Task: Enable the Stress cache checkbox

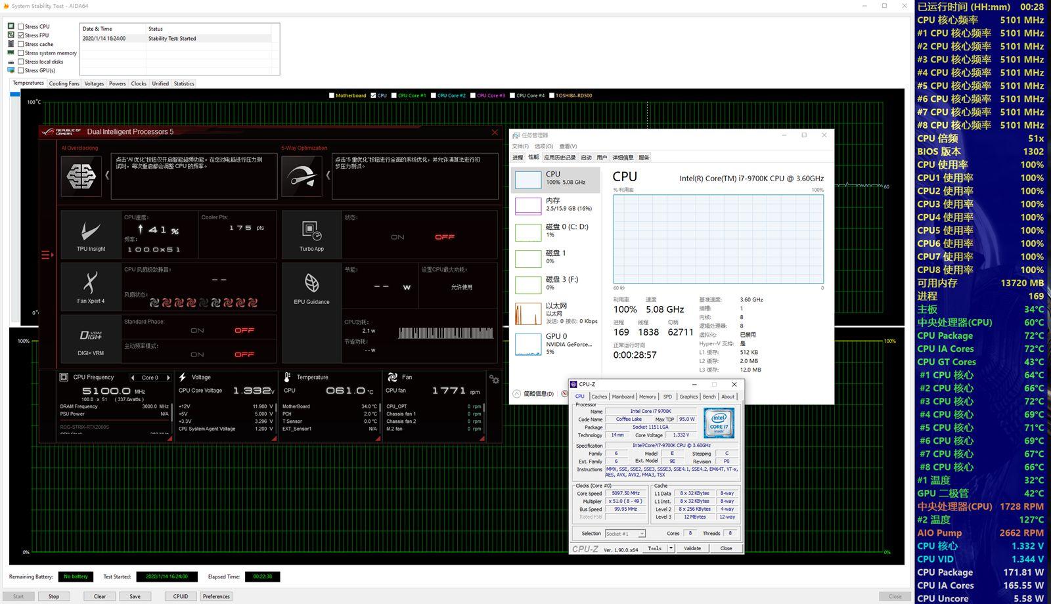Action: pyautogui.click(x=21, y=44)
